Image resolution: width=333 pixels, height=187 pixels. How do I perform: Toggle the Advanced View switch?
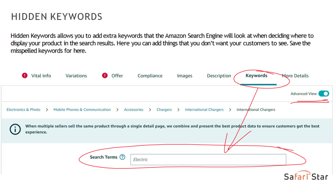coord(324,93)
